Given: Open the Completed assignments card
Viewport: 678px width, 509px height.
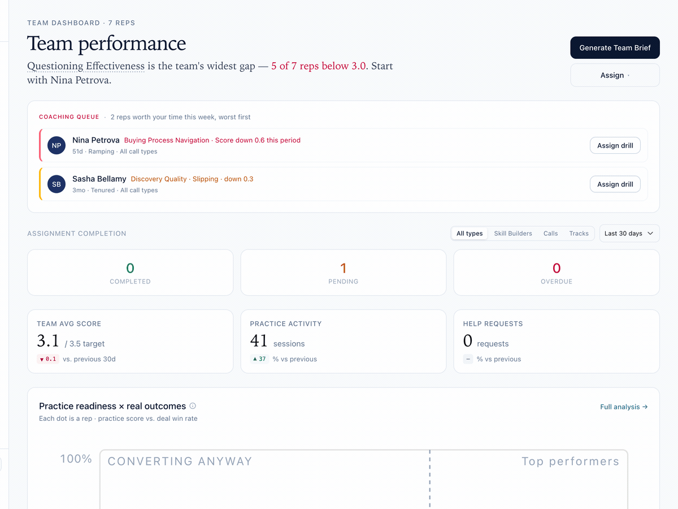Looking at the screenshot, I should click(x=130, y=273).
